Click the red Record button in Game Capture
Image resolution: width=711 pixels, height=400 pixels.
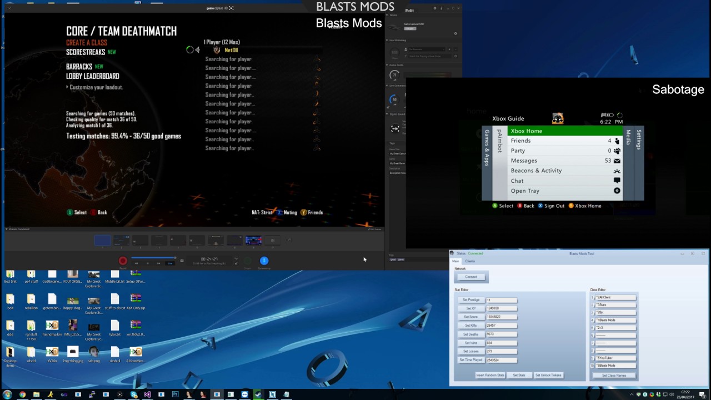(123, 261)
